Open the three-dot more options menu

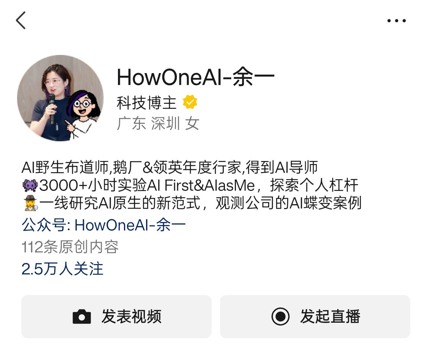click(x=396, y=20)
